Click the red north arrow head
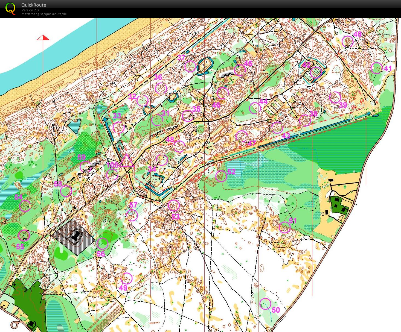Viewport: 401px width, 332px height. pos(43,37)
